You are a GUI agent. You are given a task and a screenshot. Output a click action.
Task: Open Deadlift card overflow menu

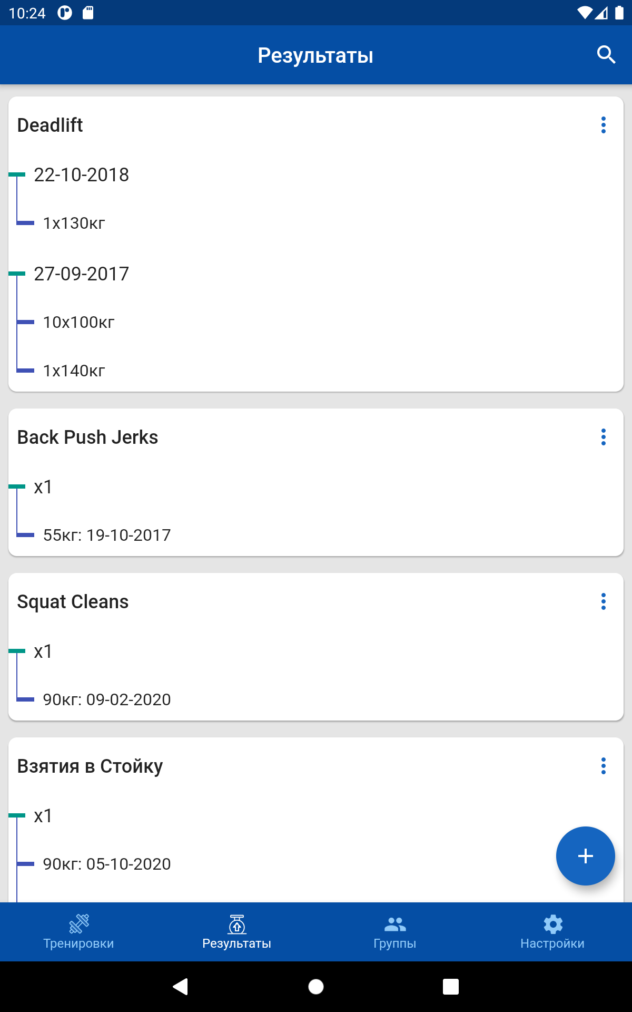[x=604, y=125]
